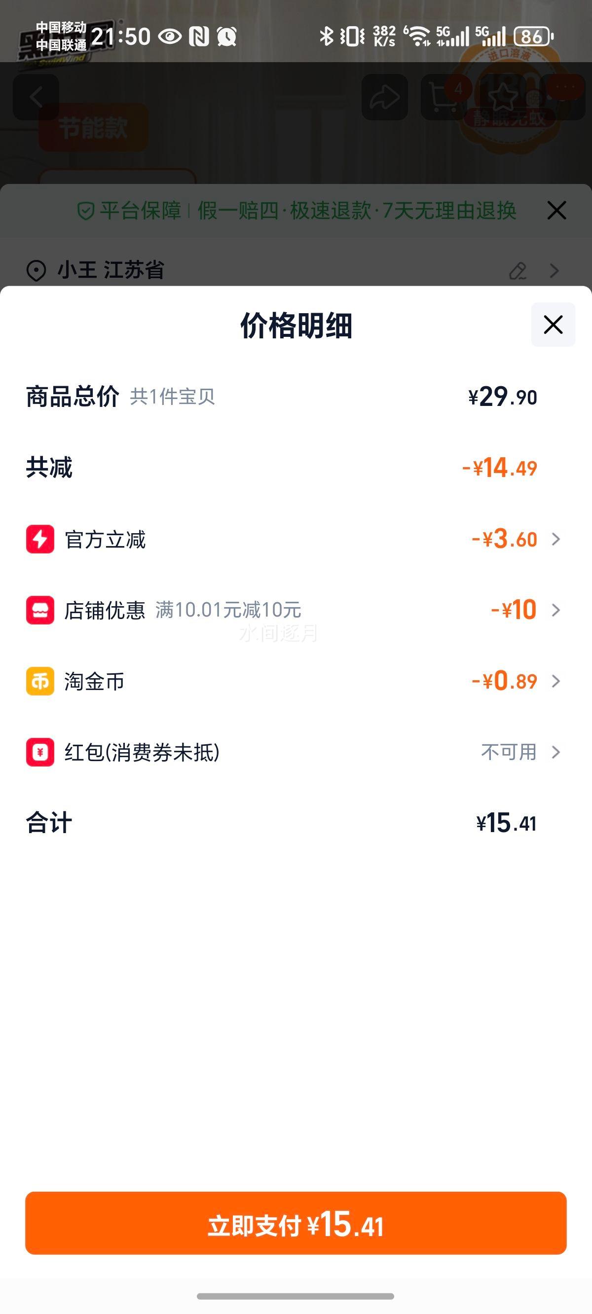Expand the 官方立减 discount details chevron
Screen dimensions: 592x1314
click(556, 539)
